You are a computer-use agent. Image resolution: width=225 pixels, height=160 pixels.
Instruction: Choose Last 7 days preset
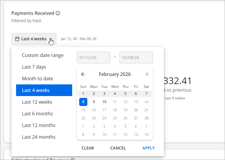[34, 67]
